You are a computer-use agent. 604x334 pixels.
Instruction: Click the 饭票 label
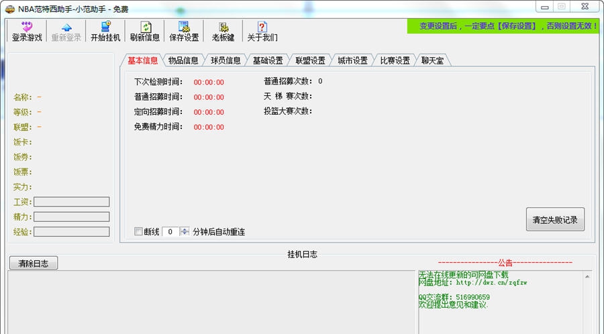point(23,172)
